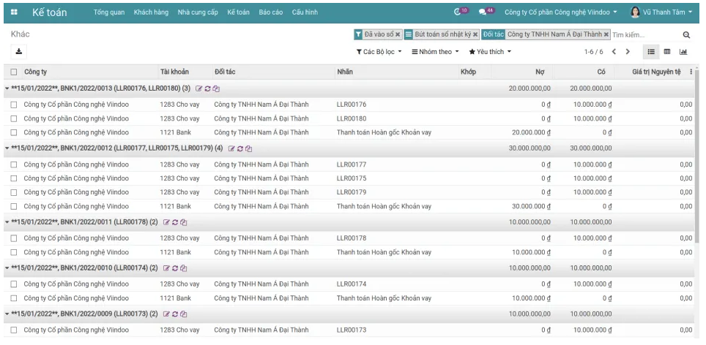The height and width of the screenshot is (345, 706).
Task: Open the Nhóm theo group-by dropdown
Action: pyautogui.click(x=435, y=52)
